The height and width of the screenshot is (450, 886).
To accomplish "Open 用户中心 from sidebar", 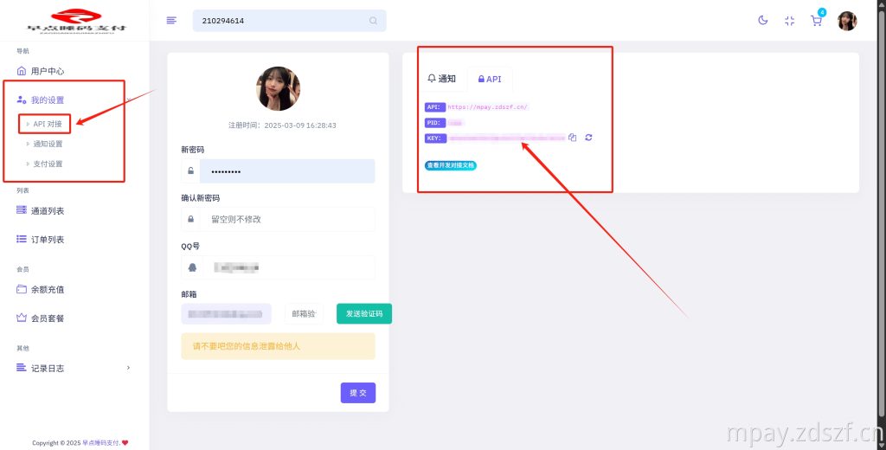I will [48, 71].
